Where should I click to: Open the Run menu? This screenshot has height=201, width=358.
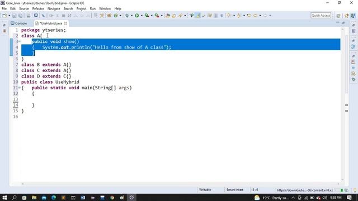[93, 9]
